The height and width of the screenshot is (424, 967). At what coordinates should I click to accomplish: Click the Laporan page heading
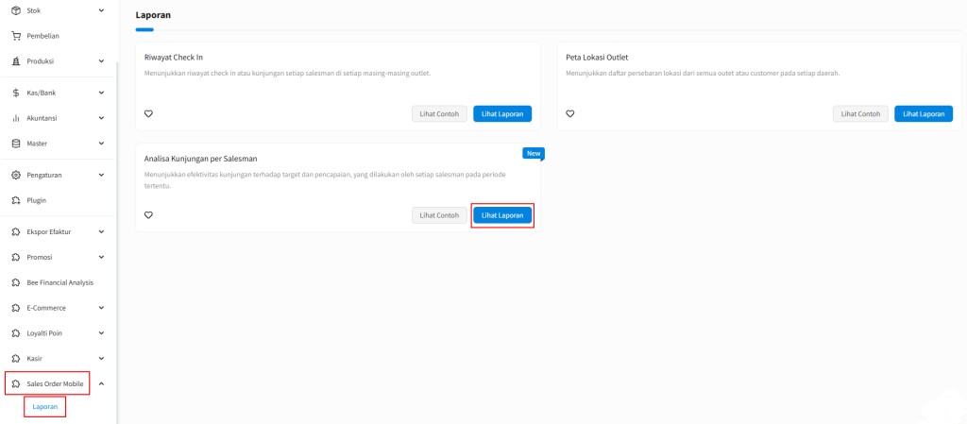(x=153, y=15)
